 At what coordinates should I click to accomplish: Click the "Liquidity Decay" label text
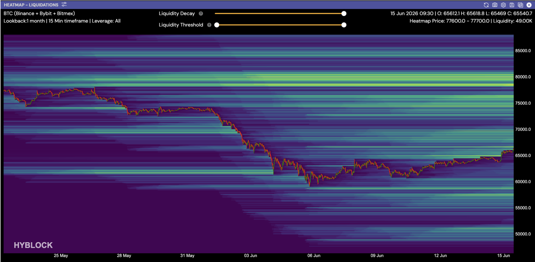click(177, 14)
